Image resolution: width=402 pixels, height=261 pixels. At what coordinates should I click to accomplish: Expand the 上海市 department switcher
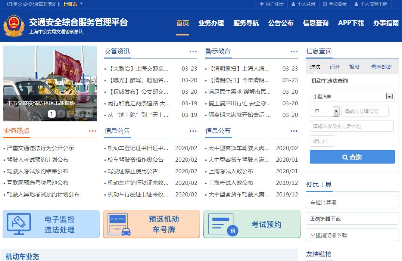coord(72,4)
